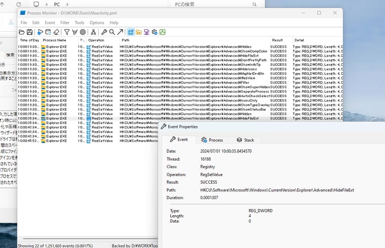
Task: Click the Path value in Event Properties
Action: [x=277, y=190]
